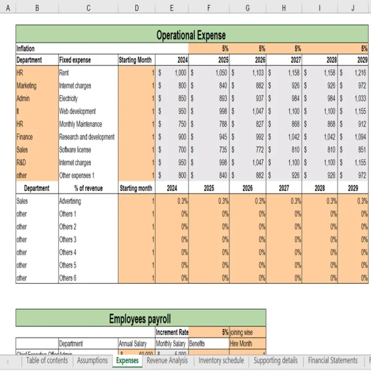The height and width of the screenshot is (371, 371).
Task: Select the Starting Month header cell
Action: (137, 60)
